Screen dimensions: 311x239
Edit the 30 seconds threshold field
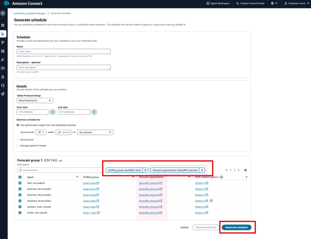[64, 132]
